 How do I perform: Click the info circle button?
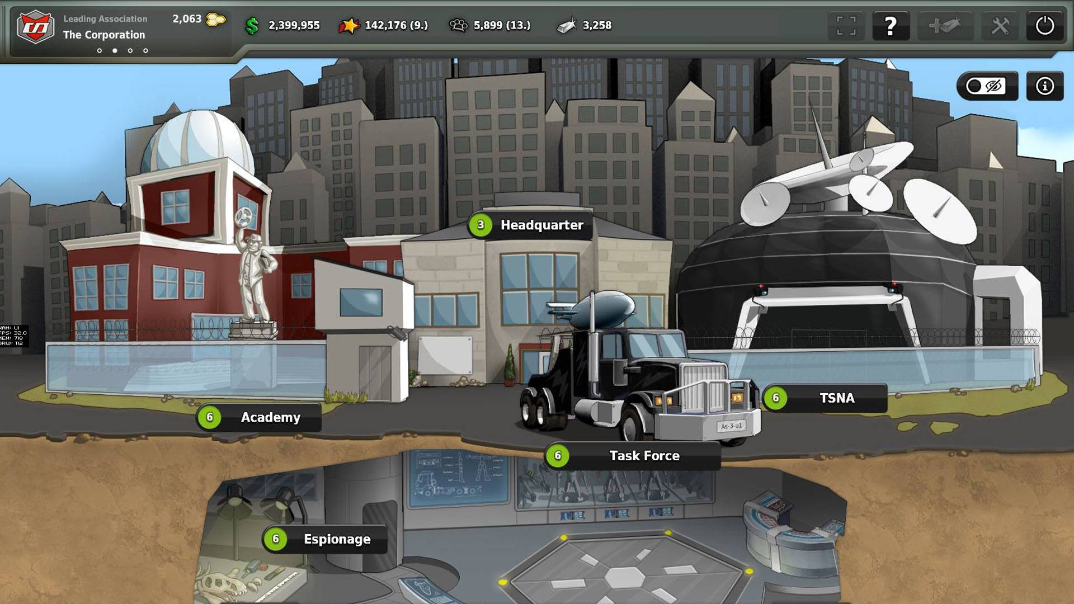pos(1044,86)
